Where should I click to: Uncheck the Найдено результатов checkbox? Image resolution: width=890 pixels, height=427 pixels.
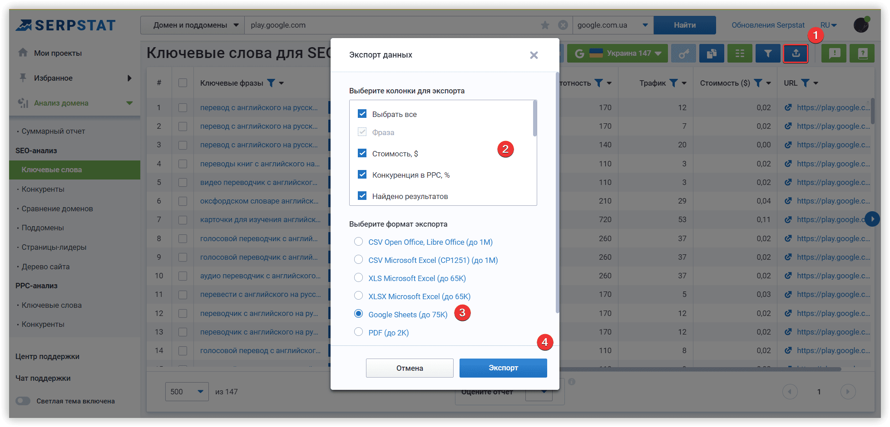pyautogui.click(x=362, y=195)
